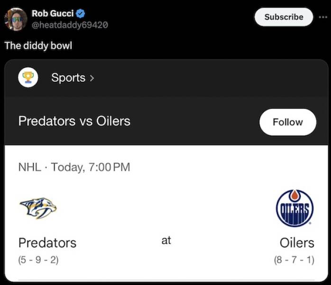Click the Nashville Predators logo
Image resolution: width=331 pixels, height=285 pixels.
(x=38, y=208)
